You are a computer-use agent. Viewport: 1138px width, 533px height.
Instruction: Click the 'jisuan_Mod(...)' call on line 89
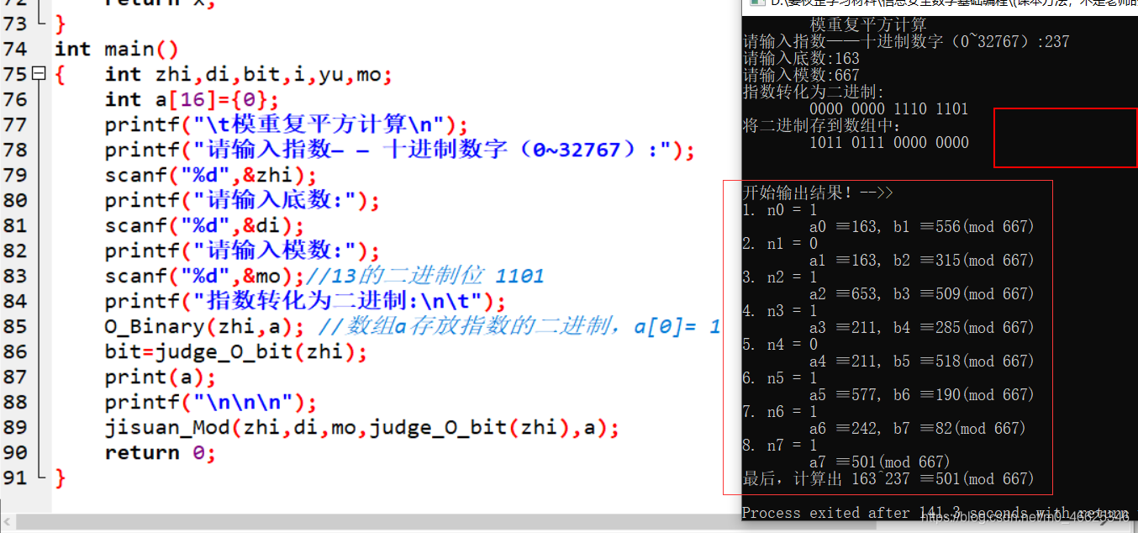pyautogui.click(x=362, y=427)
